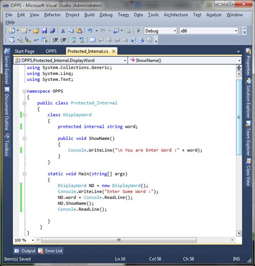Screen dimensions: 255x266
Task: Start debugging with the green play icon
Action: 139,31
